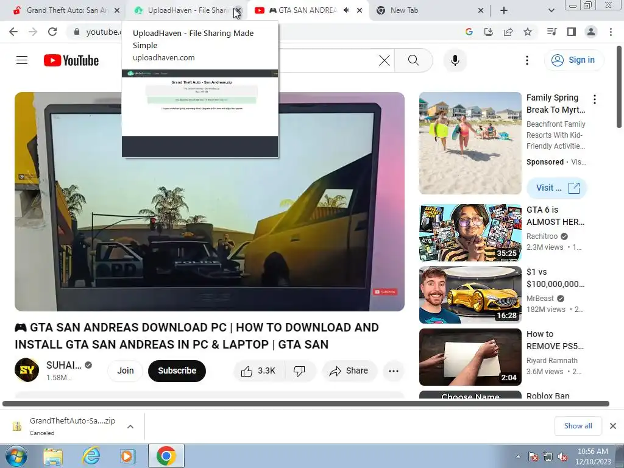The height and width of the screenshot is (468, 624).
Task: Click the YouTube search magnifier button
Action: click(414, 60)
